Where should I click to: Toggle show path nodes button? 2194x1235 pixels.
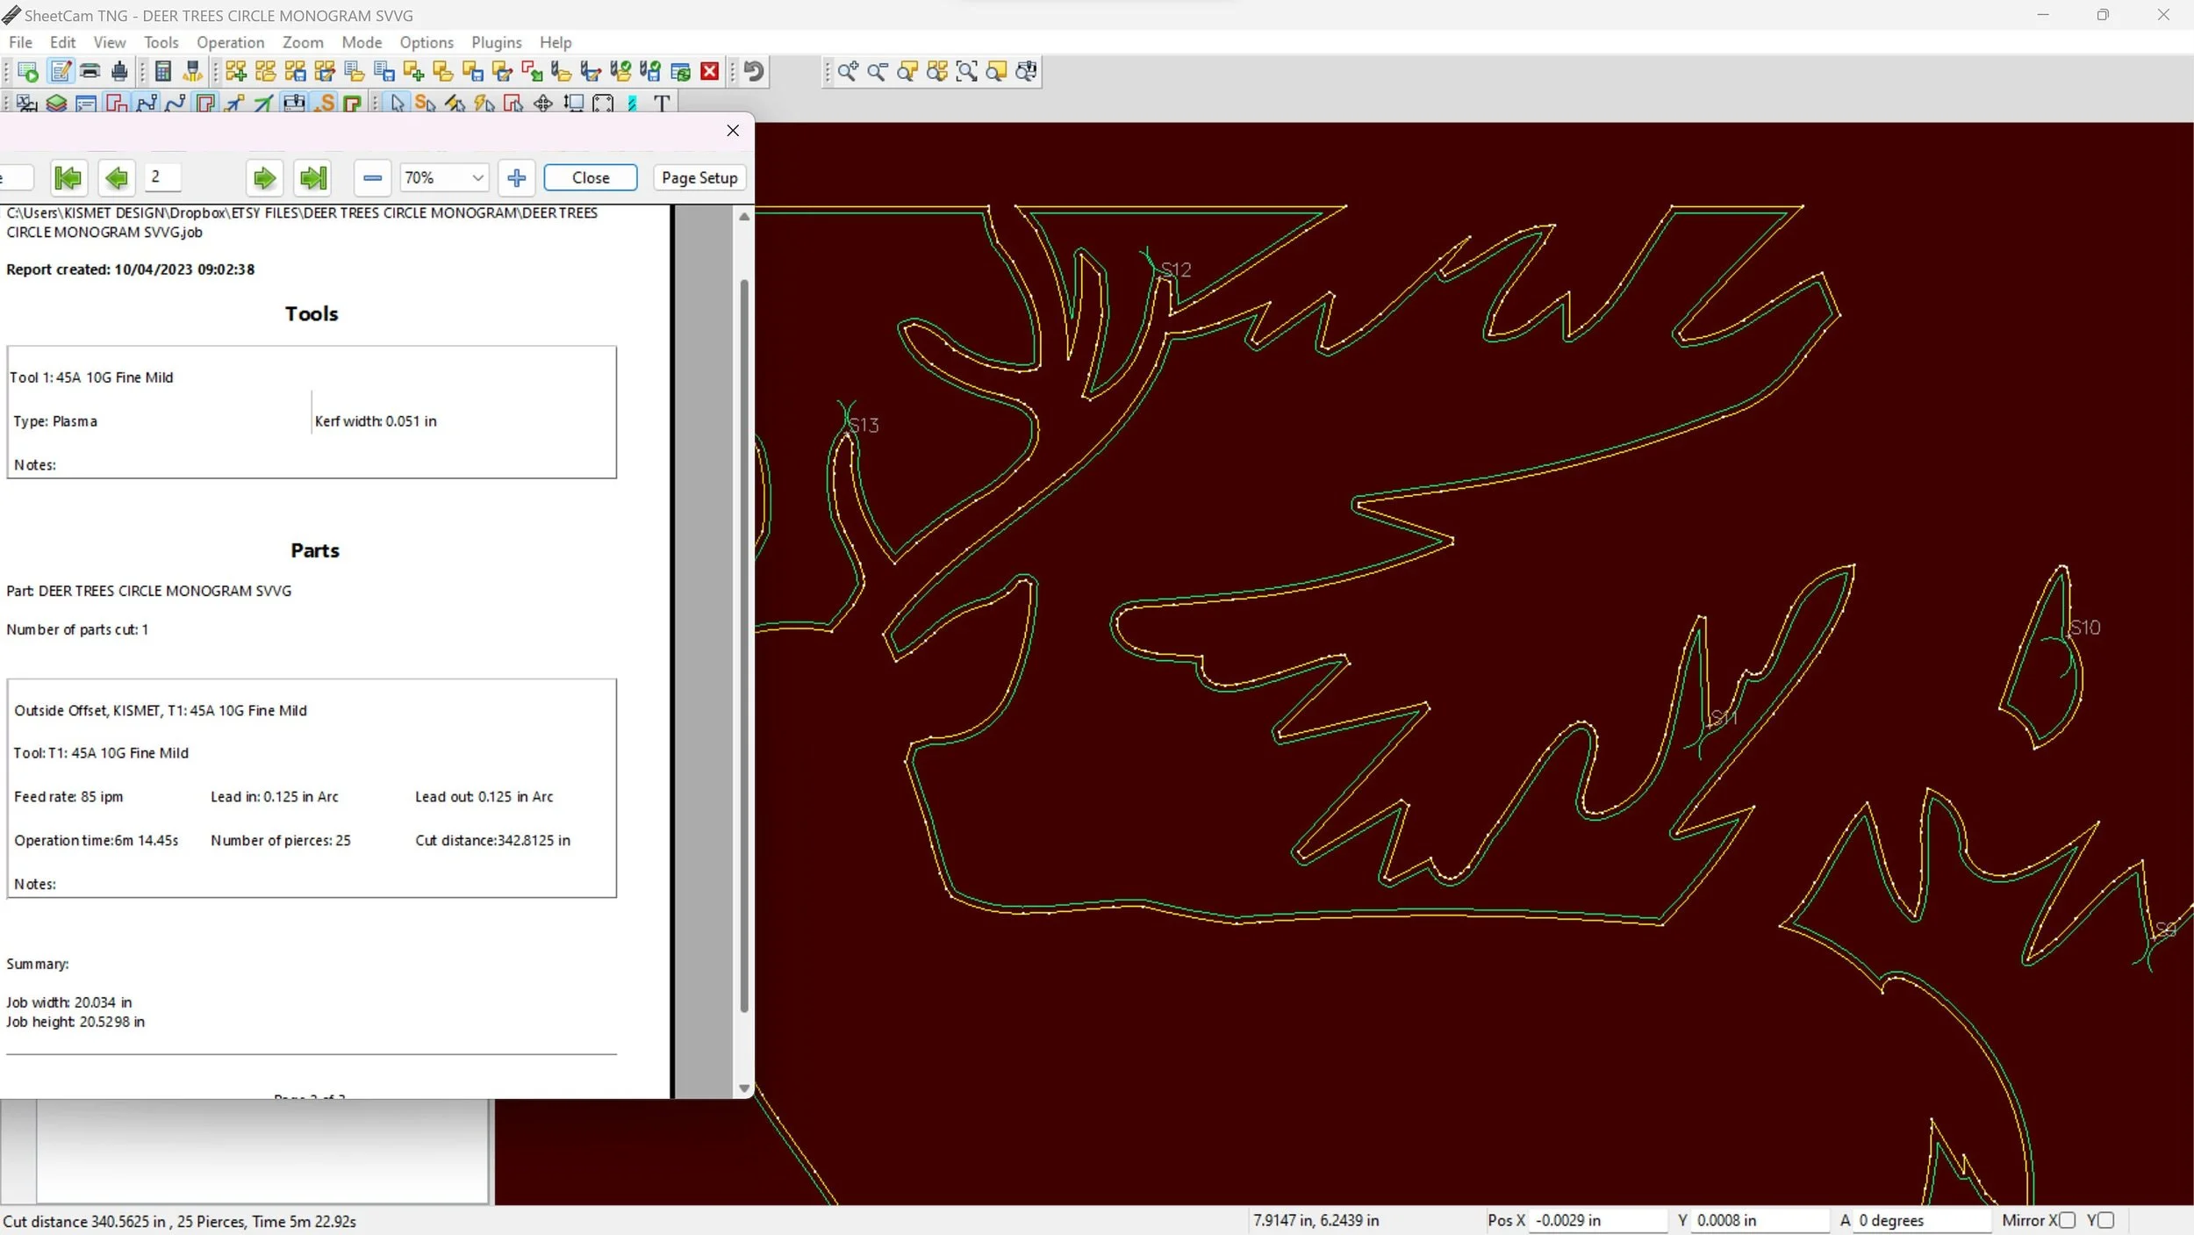tap(146, 104)
